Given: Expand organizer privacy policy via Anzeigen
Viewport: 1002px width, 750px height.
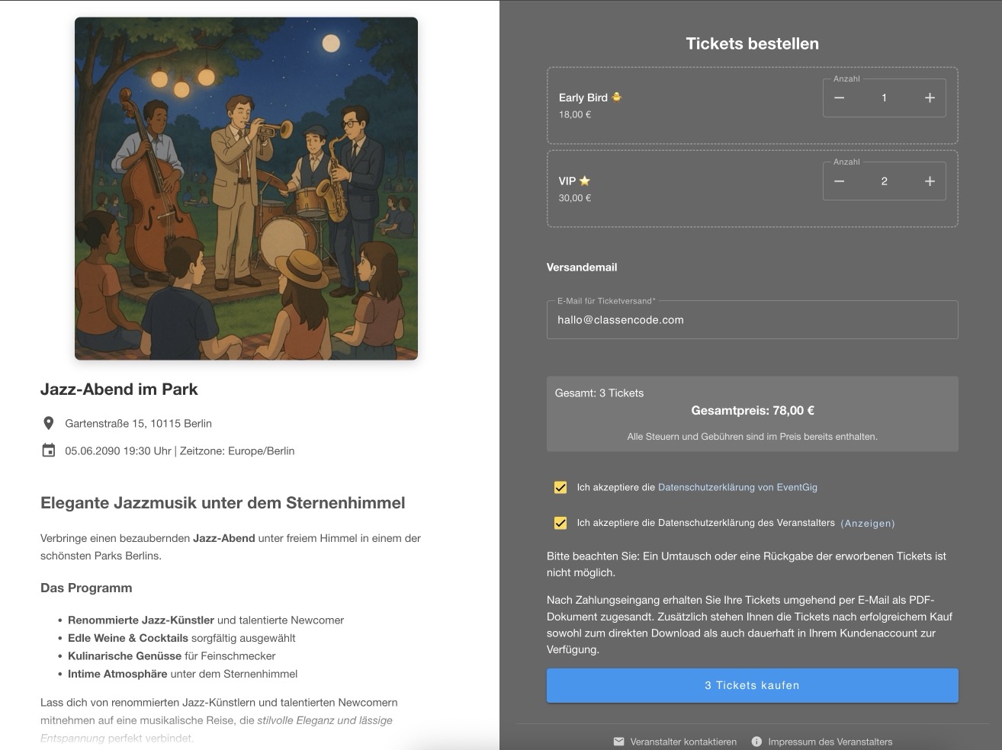Looking at the screenshot, I should coord(867,524).
